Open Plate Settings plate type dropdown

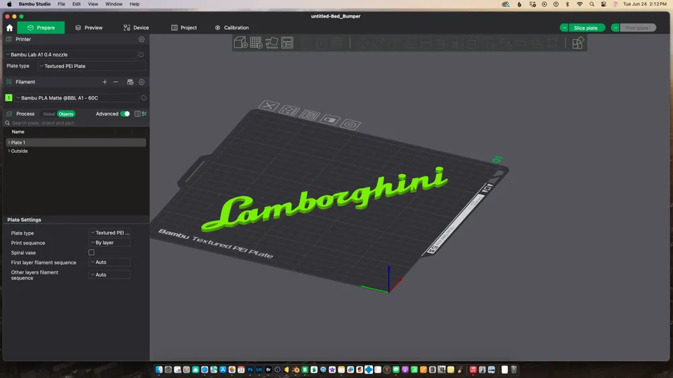(110, 233)
